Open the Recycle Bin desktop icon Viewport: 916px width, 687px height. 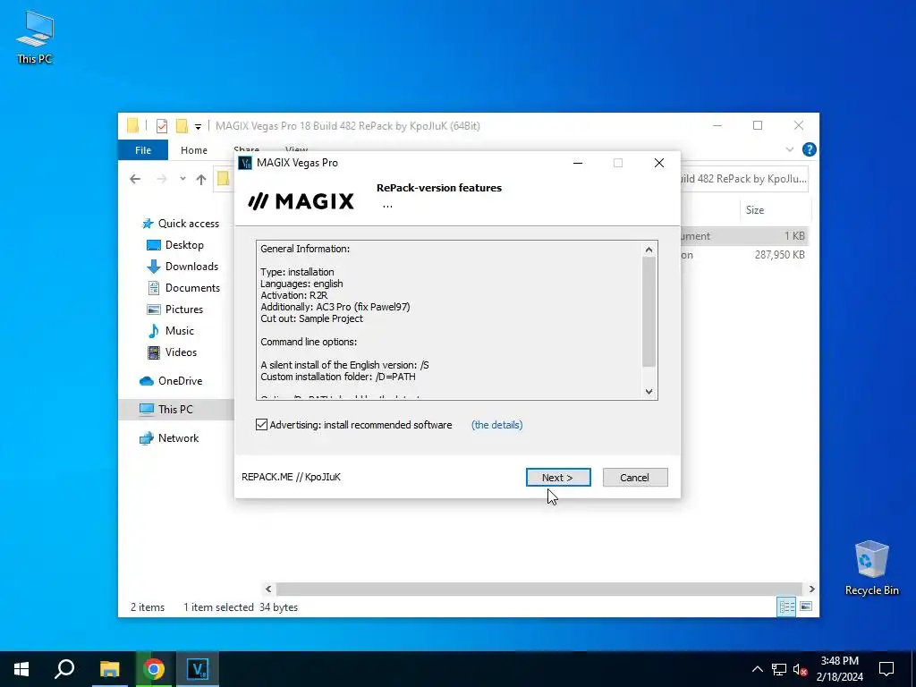(x=871, y=568)
